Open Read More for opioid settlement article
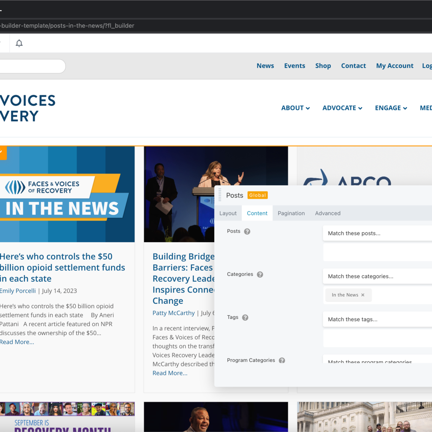 [x=17, y=342]
